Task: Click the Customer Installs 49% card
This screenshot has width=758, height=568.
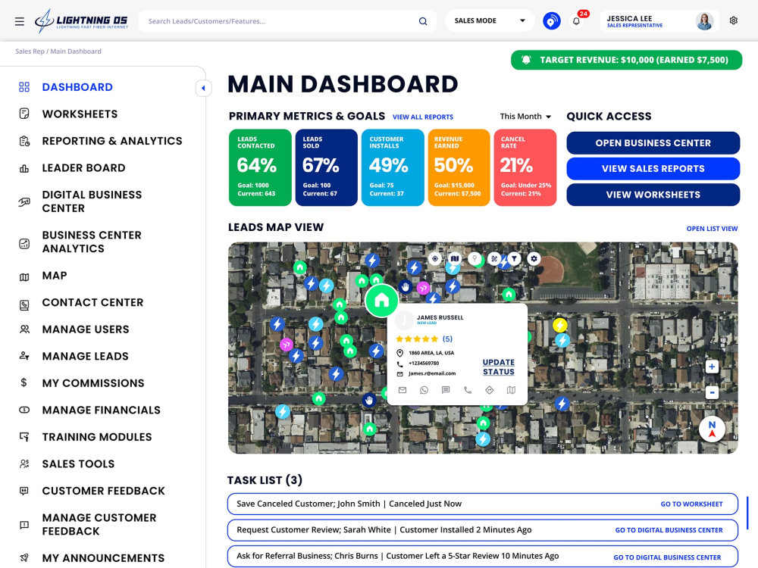Action: pos(393,167)
